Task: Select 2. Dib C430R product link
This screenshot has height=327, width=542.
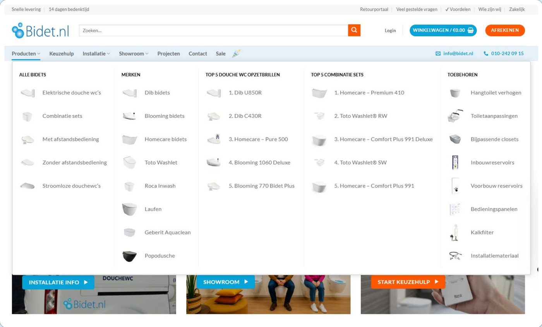Action: pos(245,116)
